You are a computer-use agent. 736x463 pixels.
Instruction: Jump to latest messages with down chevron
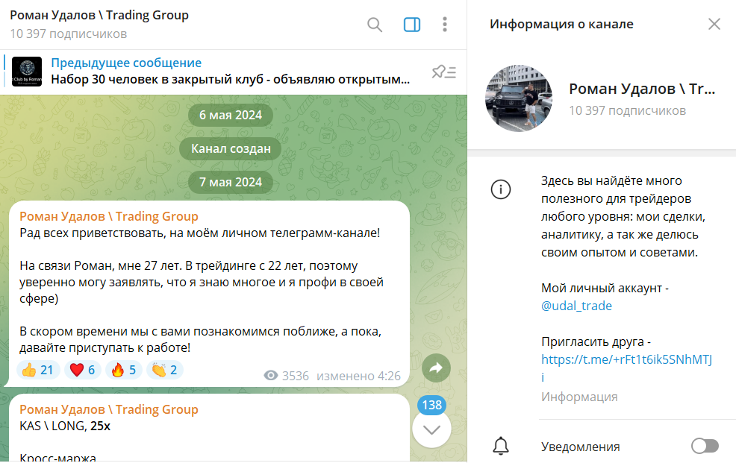point(431,429)
